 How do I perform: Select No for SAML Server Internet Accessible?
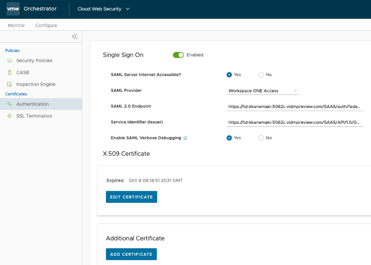[x=261, y=75]
